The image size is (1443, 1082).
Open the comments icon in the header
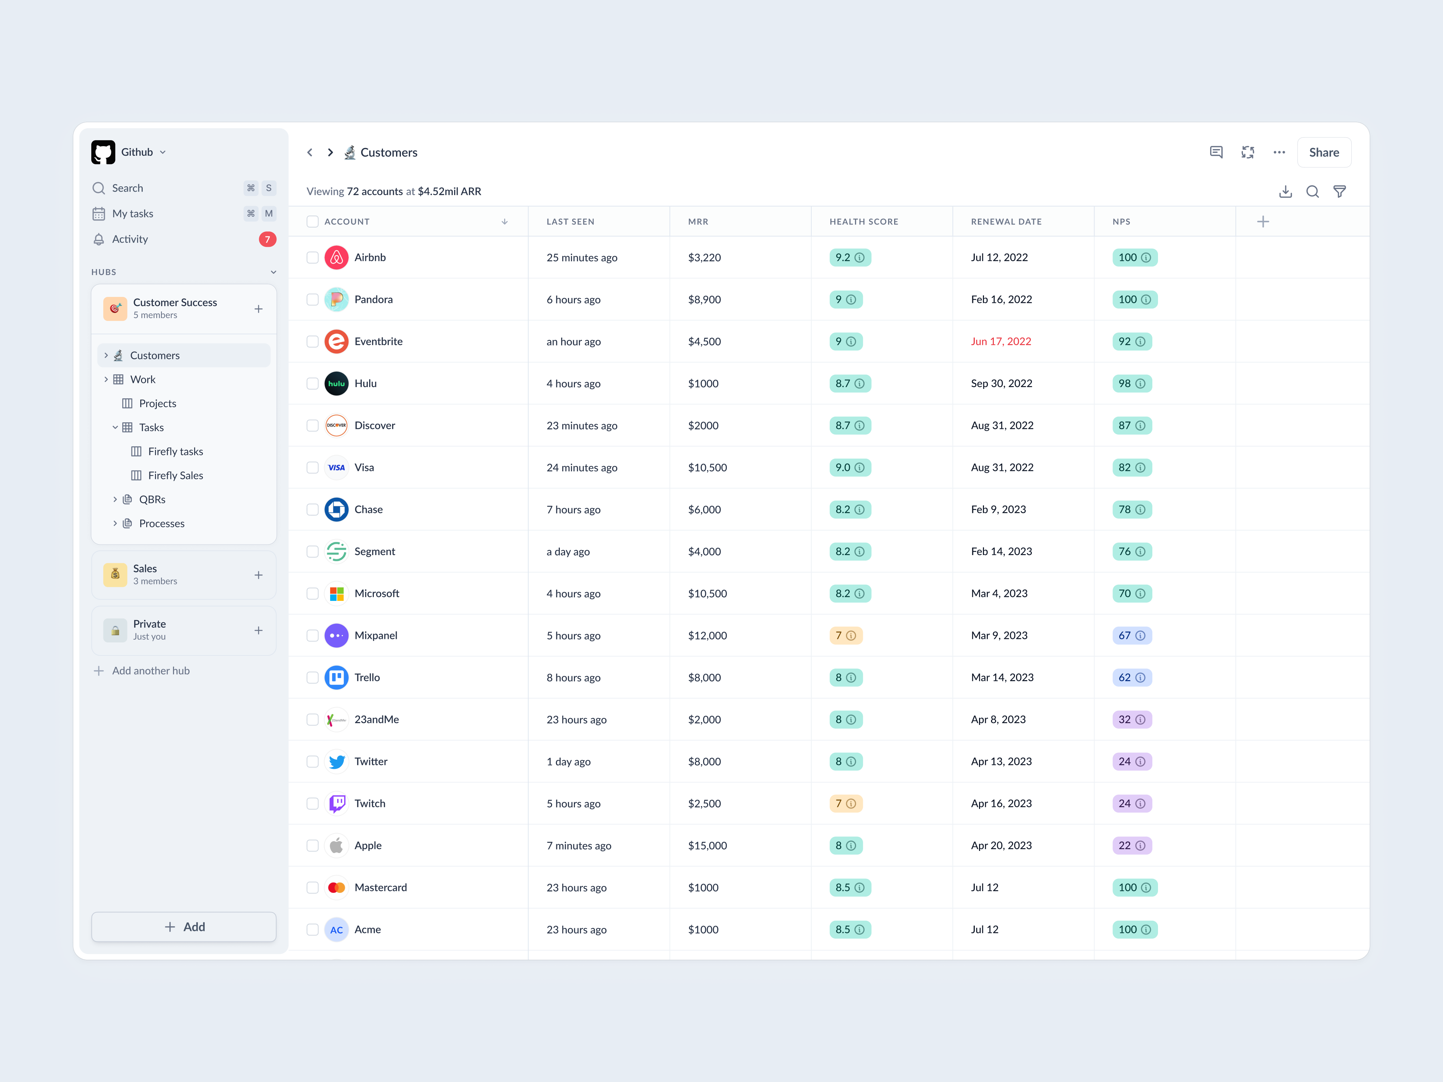(x=1216, y=152)
